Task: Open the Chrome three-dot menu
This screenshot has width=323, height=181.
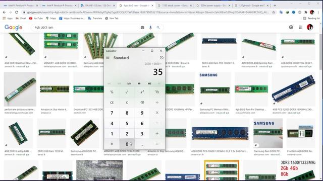Action: [x=318, y=12]
